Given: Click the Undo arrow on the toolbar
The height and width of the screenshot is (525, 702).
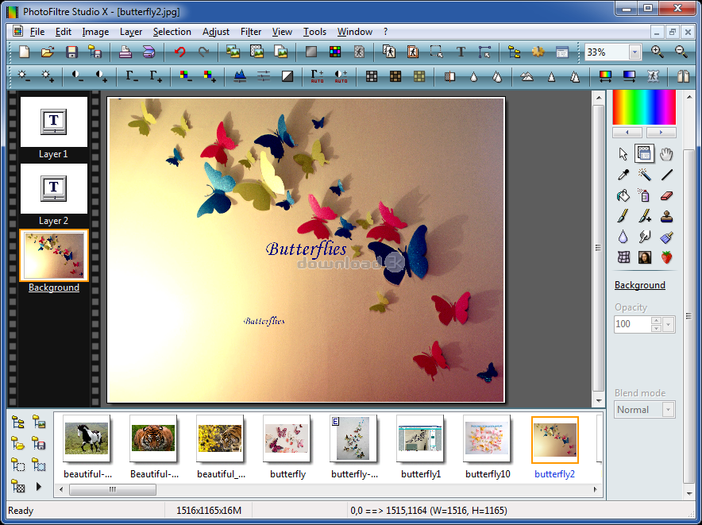Looking at the screenshot, I should tap(178, 52).
